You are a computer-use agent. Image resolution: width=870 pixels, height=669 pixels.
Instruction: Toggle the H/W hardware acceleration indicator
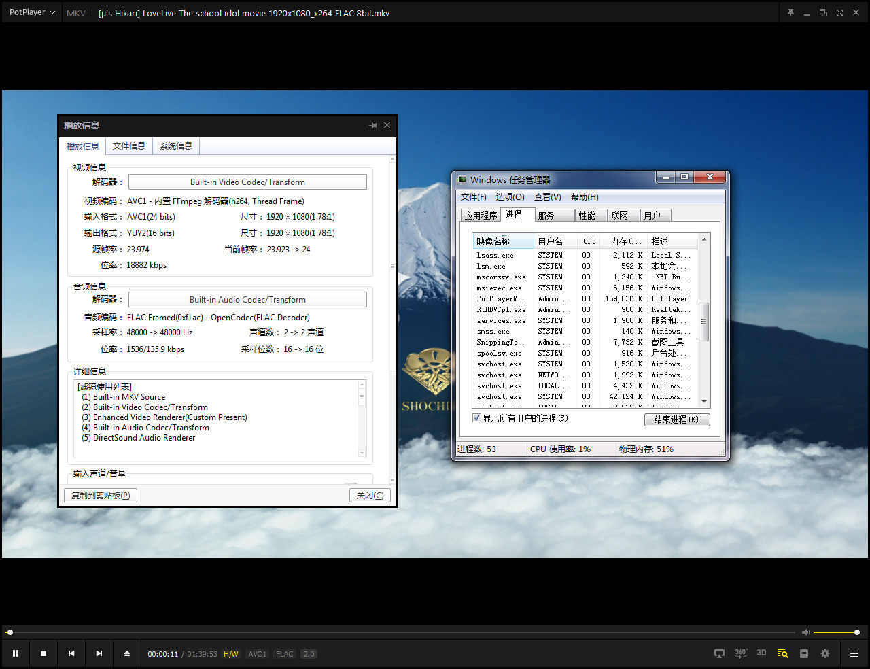pyautogui.click(x=231, y=654)
